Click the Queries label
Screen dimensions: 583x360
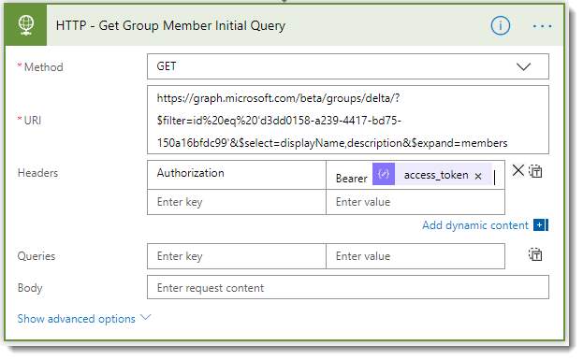click(x=36, y=256)
